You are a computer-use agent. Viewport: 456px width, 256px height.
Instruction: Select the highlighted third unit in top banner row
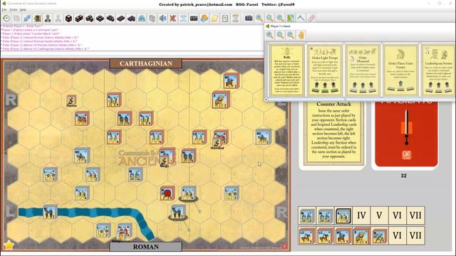click(343, 215)
